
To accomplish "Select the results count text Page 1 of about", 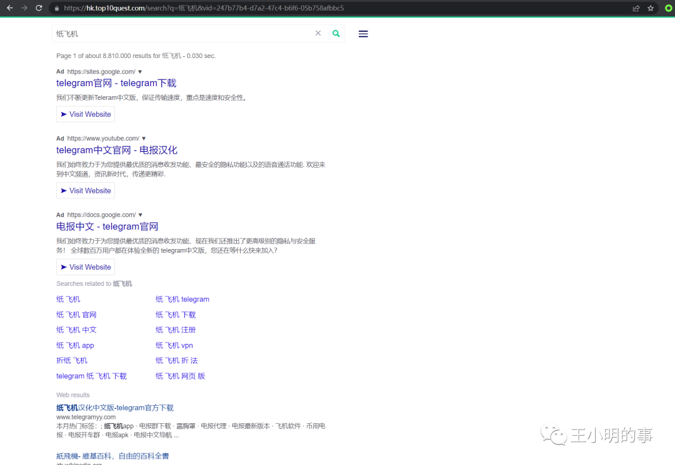I will tap(136, 56).
